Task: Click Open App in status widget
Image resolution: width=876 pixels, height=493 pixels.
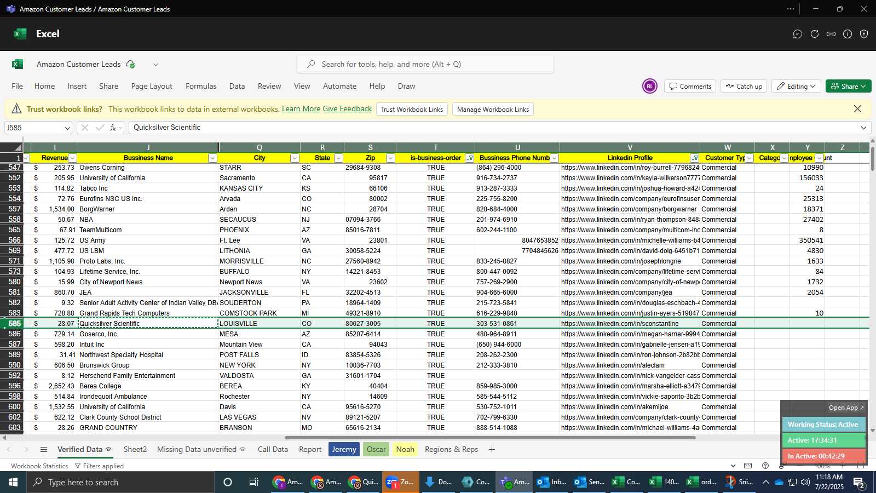Action: tap(846, 408)
